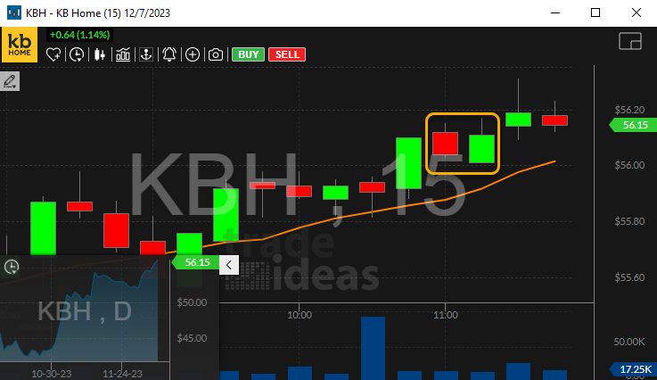657x380 pixels.
Task: Click the favorite heart-plus icon
Action: coord(53,54)
